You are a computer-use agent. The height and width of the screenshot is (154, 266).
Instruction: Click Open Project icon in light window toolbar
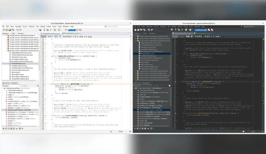(10, 30)
